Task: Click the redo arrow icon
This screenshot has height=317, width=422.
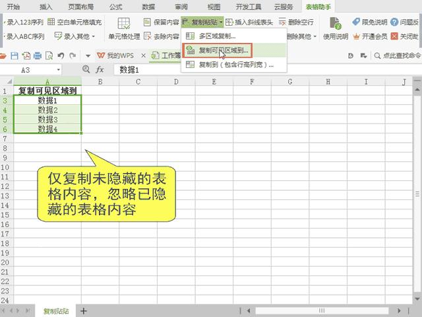Action: pos(73,55)
